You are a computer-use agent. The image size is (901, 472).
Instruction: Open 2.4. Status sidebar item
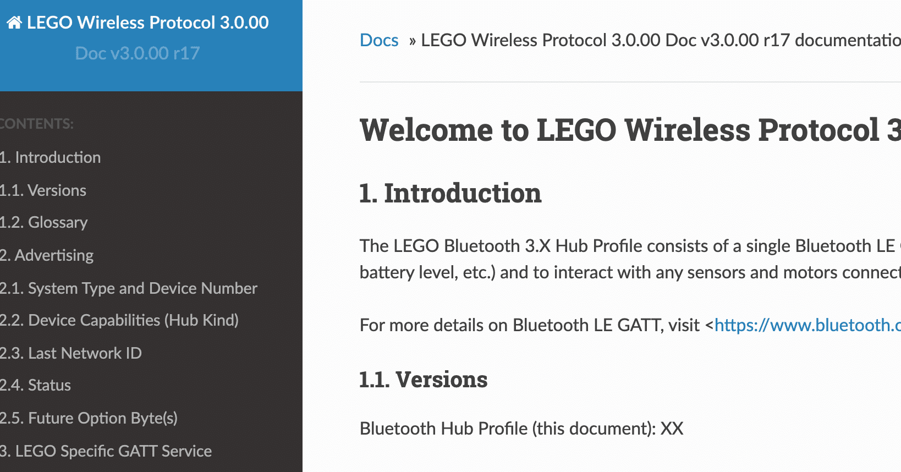(x=36, y=385)
